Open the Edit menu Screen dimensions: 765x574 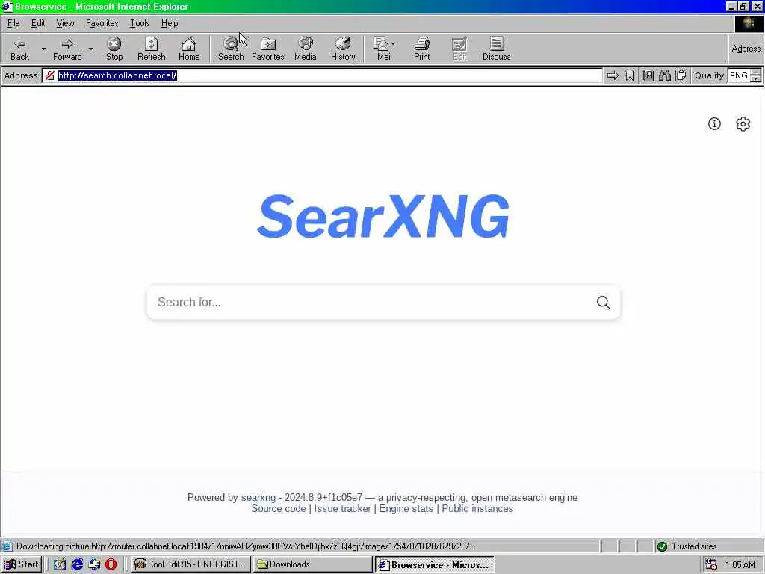click(x=38, y=23)
